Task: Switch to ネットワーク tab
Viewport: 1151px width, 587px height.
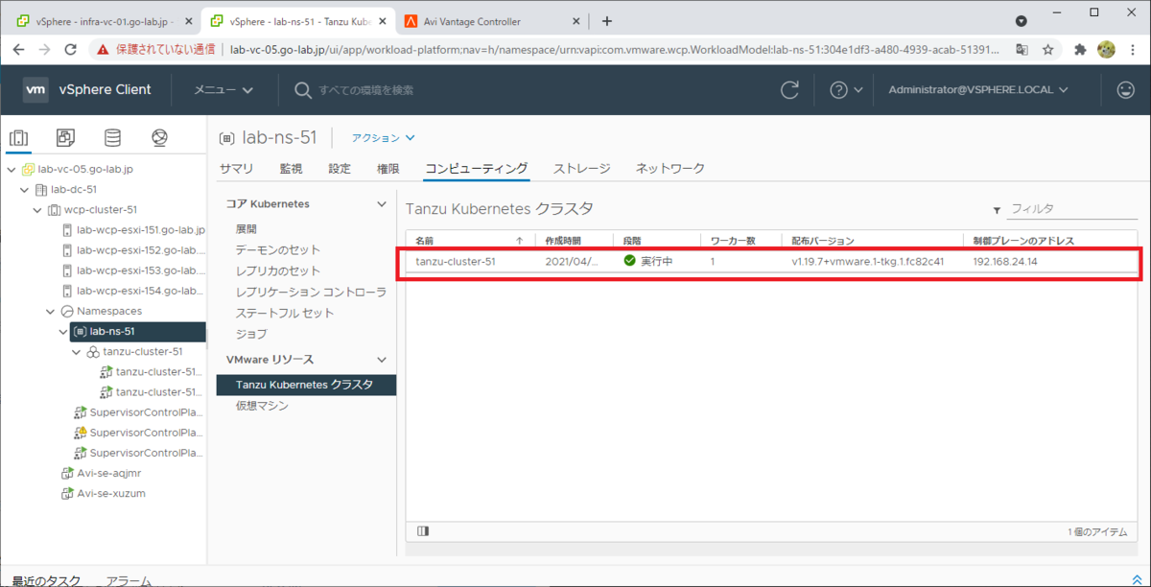Action: 670,169
